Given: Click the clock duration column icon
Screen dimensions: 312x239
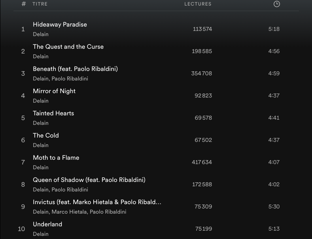Looking at the screenshot, I should 277,4.
